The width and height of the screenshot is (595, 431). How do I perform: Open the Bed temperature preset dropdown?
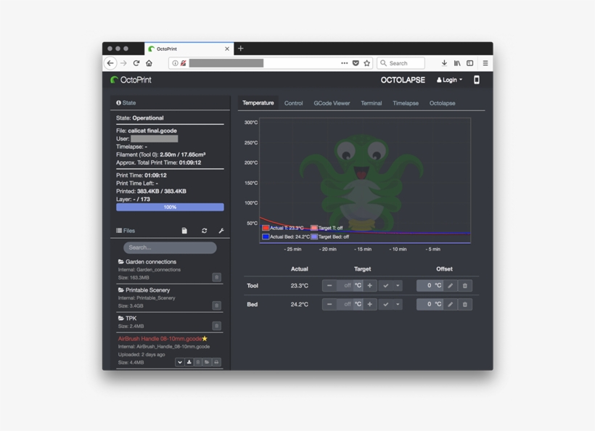(x=398, y=304)
